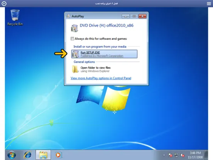Screen dimensions: 213x160
Task: Tick 'Always do this for software and games'
Action: click(72, 39)
